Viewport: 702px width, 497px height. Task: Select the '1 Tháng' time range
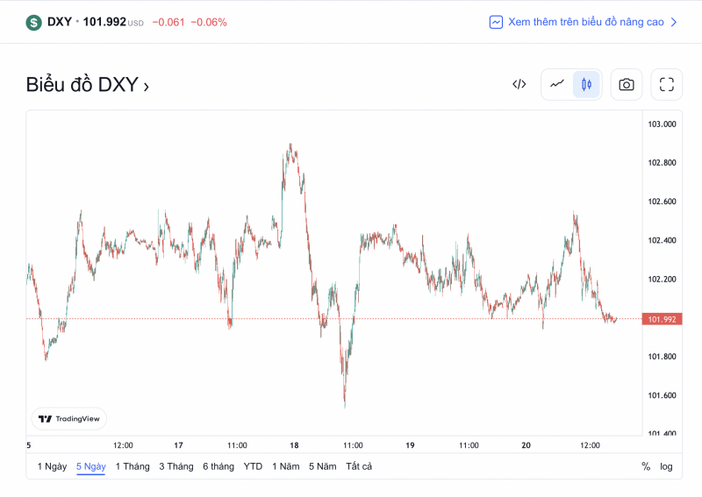[133, 466]
